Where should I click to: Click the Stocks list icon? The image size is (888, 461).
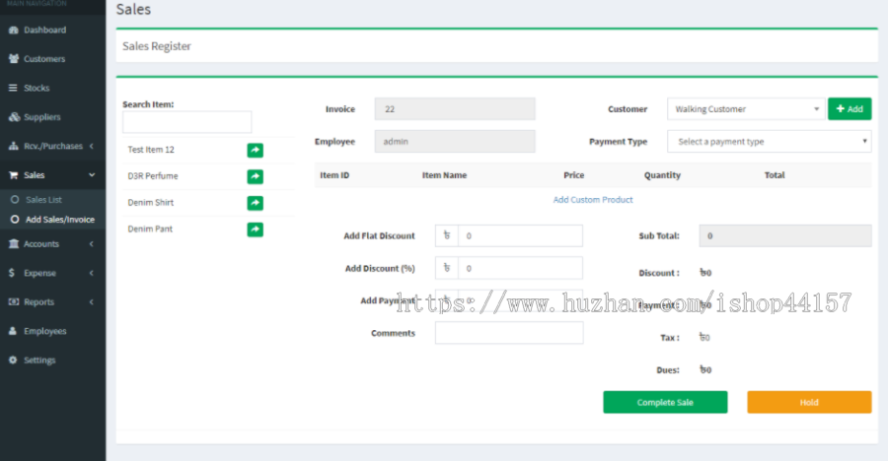pos(13,88)
